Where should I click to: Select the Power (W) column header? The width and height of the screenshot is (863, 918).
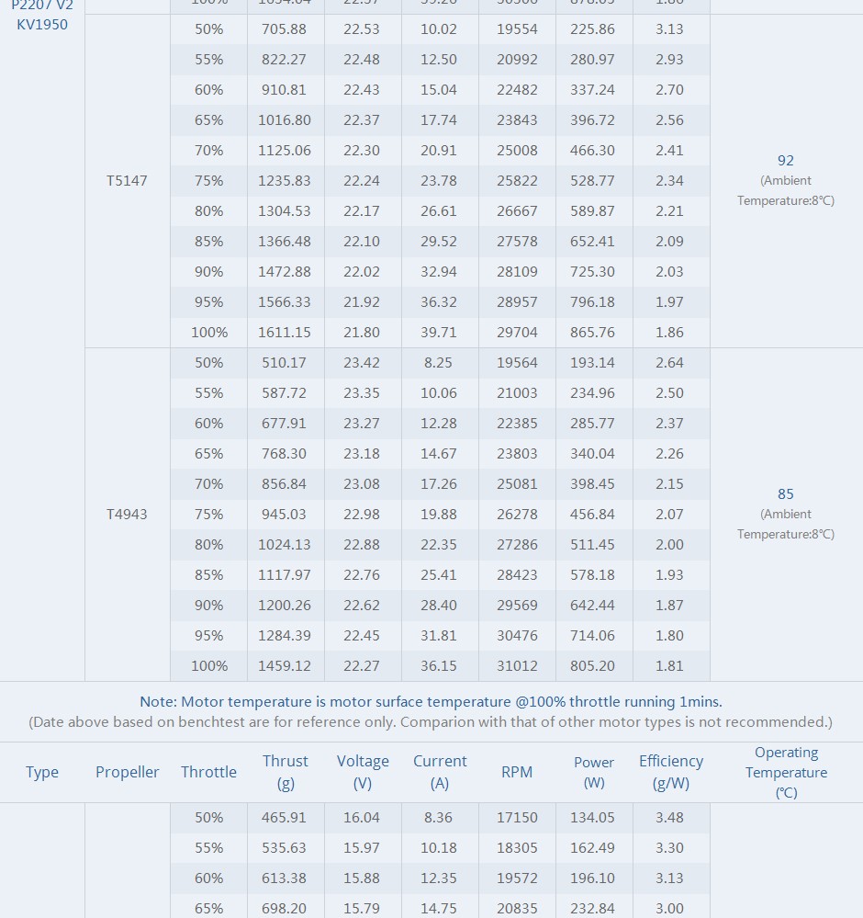(594, 772)
